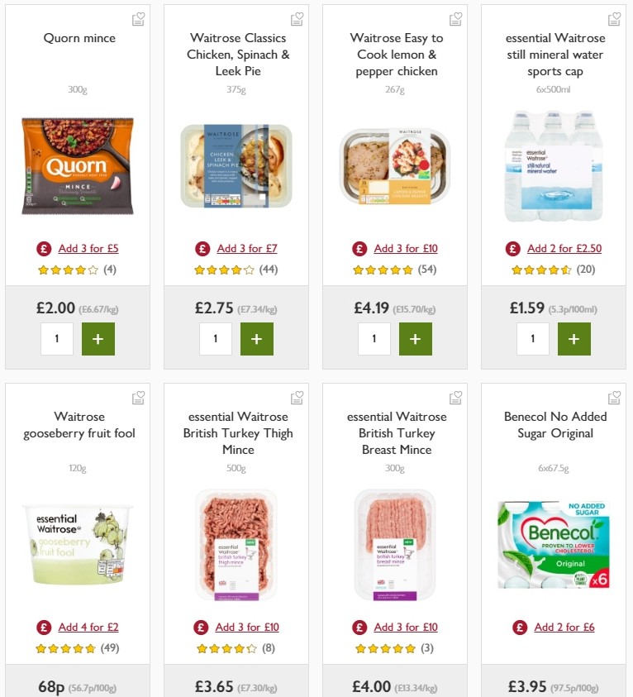Add lemon & pepper chicken to basket
Image resolution: width=633 pixels, height=697 pixels.
[x=416, y=338]
